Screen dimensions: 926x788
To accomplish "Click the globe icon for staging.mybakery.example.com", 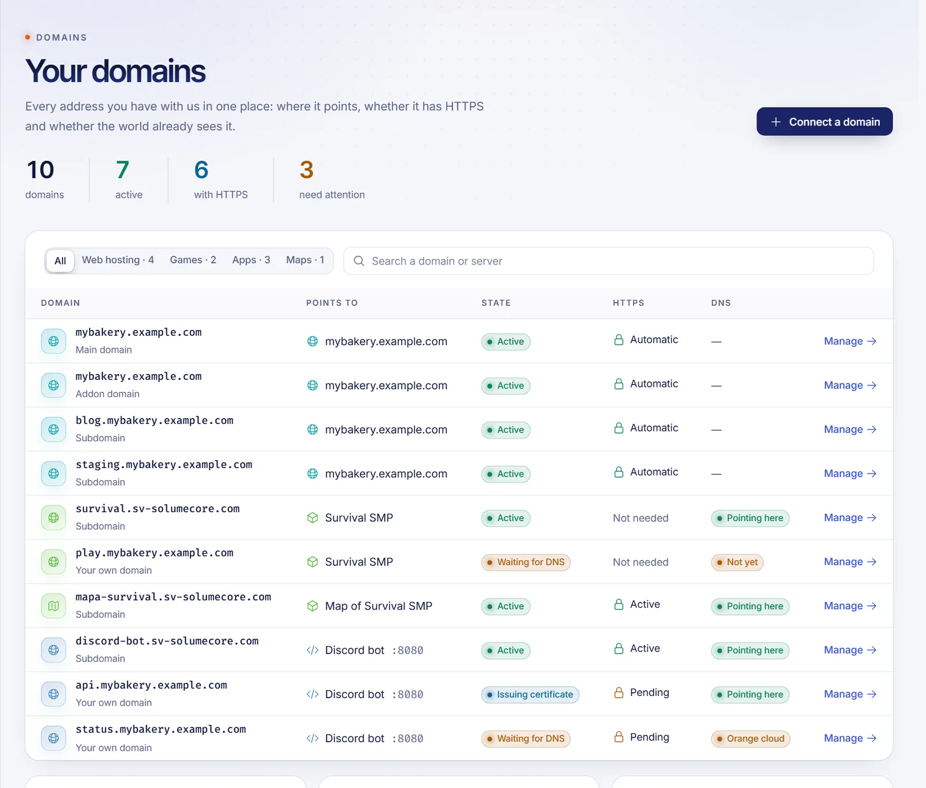I will (53, 473).
